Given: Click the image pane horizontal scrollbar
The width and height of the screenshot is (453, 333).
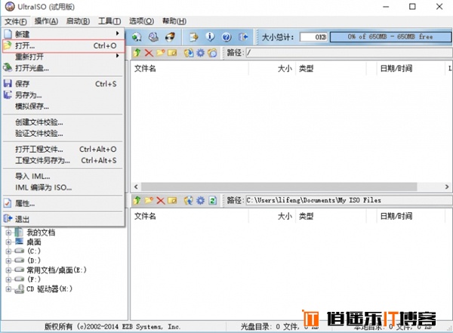Looking at the screenshot, I should (x=279, y=187).
